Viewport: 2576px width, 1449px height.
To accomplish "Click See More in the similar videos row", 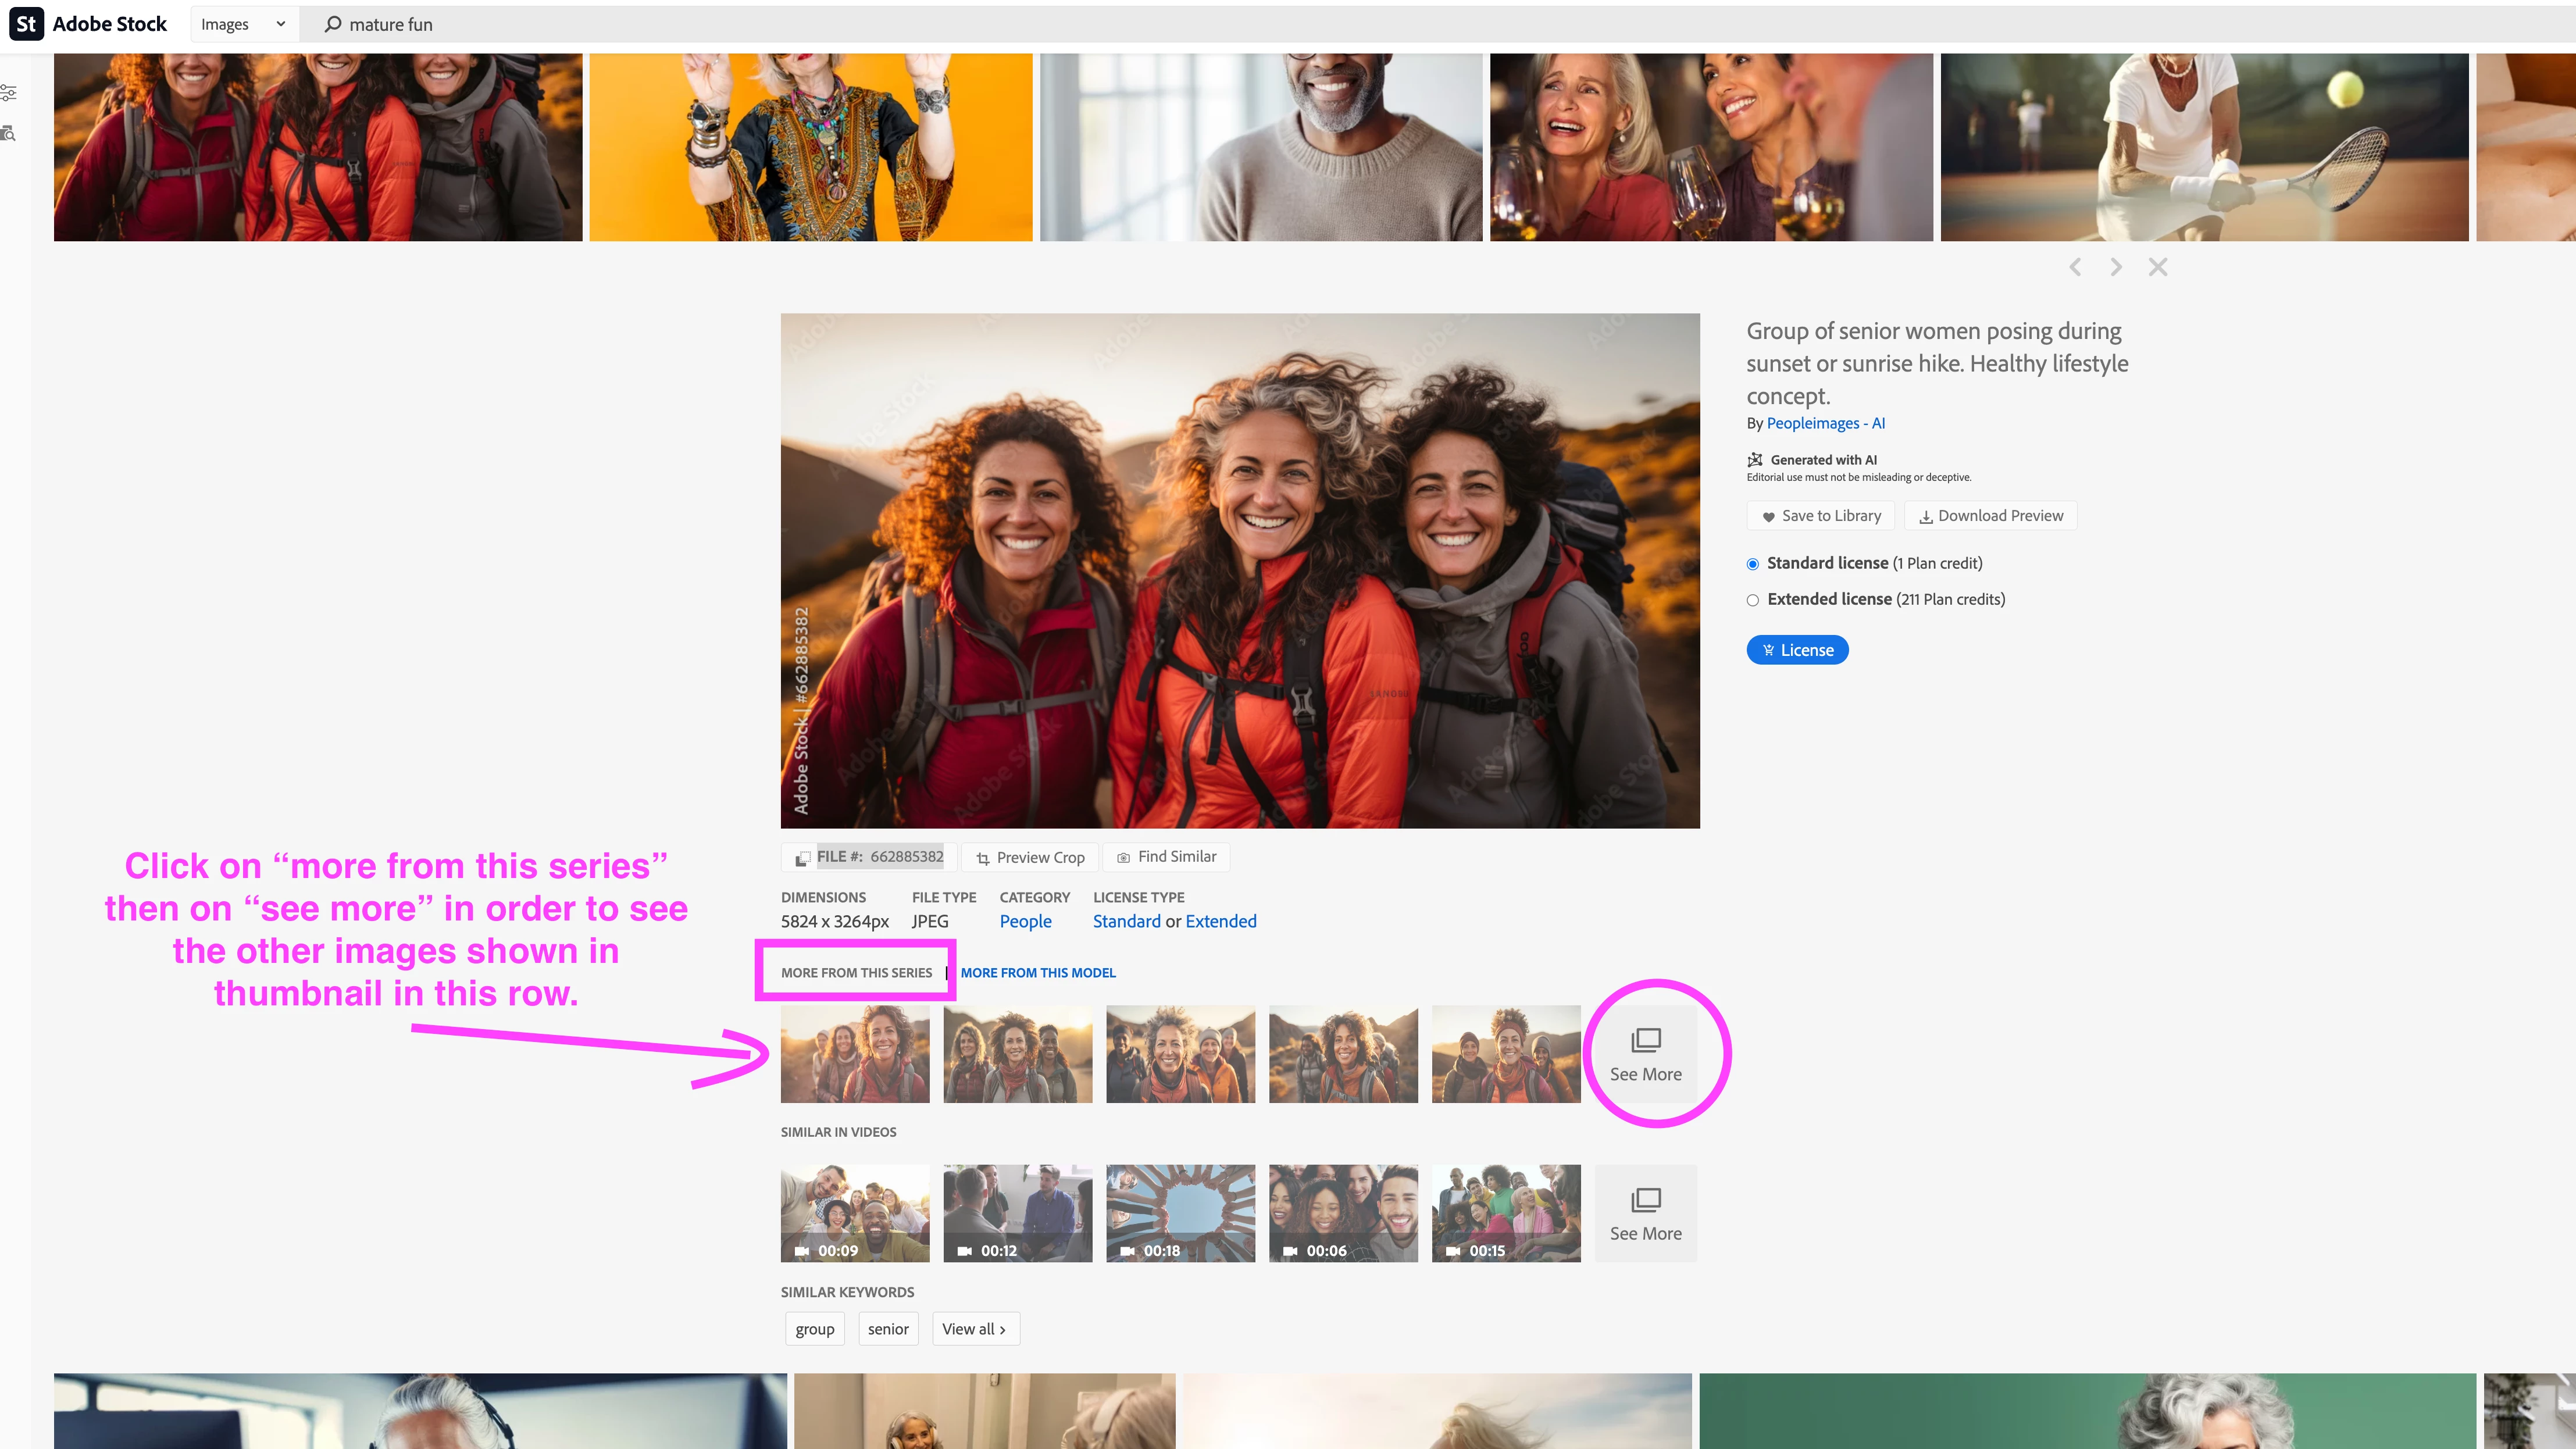I will [1645, 1213].
